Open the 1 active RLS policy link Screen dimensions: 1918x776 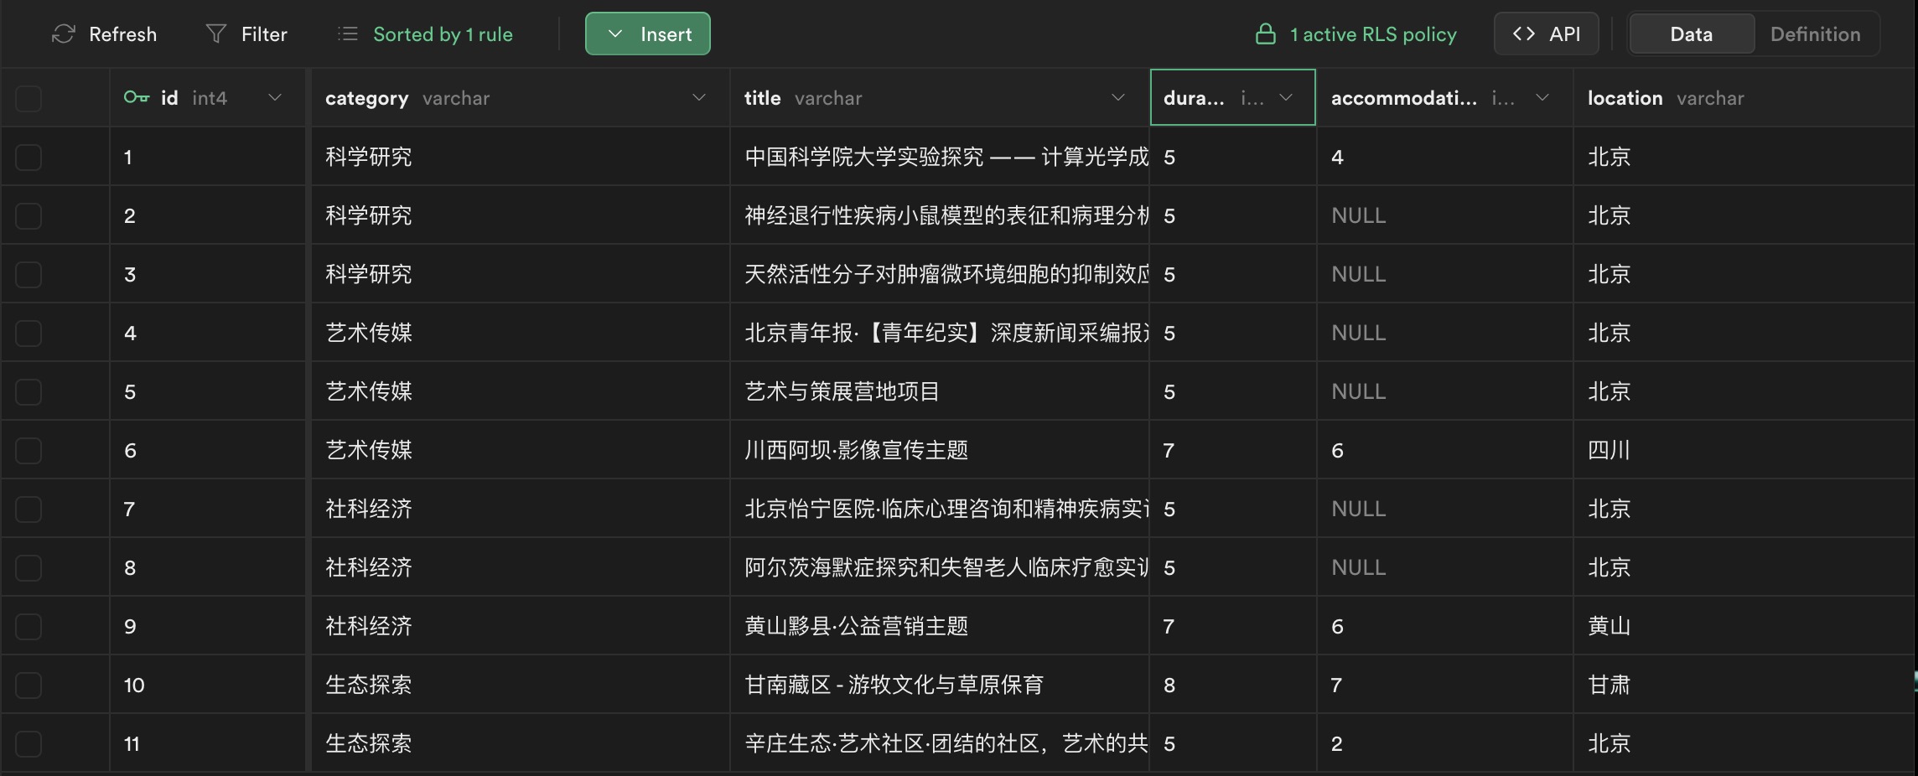tap(1373, 34)
